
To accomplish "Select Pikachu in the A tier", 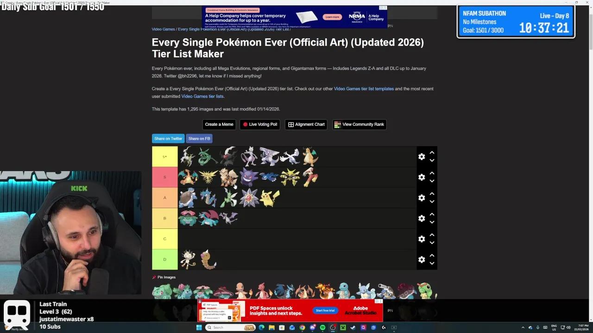I will pyautogui.click(x=270, y=198).
